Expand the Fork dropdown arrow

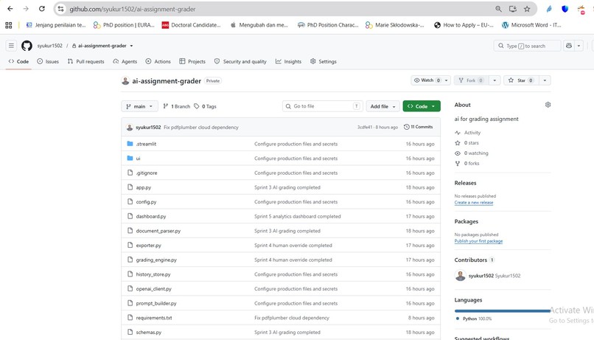(x=495, y=80)
